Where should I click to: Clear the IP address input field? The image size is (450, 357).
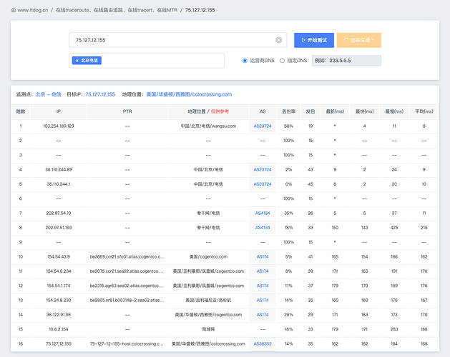278,40
